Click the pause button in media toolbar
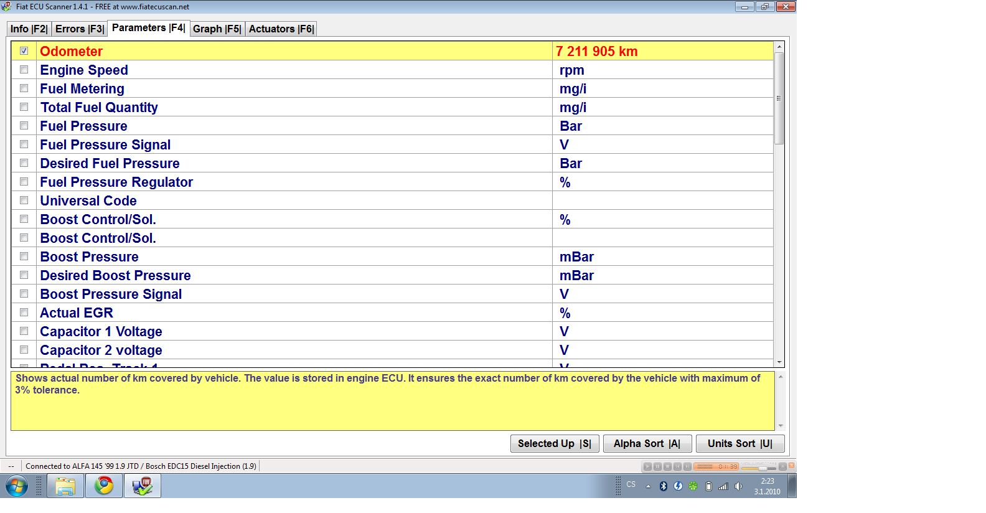Screen dimensions: 986x513 coord(657,466)
